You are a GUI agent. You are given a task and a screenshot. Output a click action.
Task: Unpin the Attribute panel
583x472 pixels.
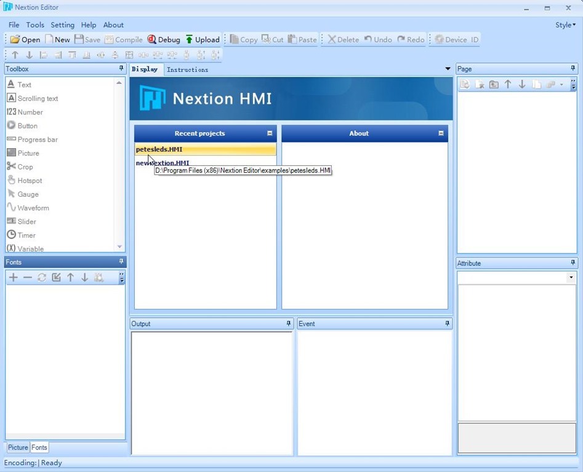tap(573, 263)
